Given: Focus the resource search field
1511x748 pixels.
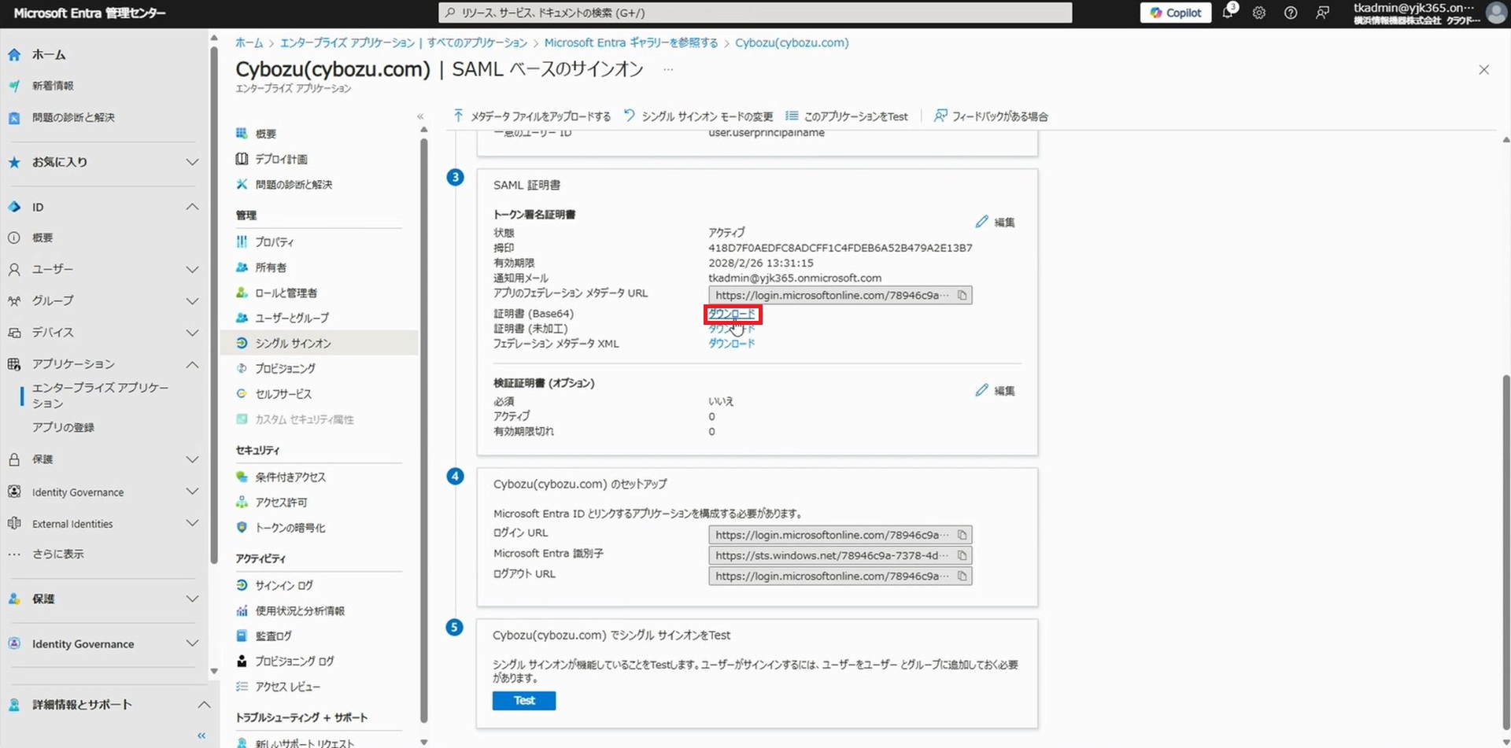Looking at the screenshot, I should (755, 13).
